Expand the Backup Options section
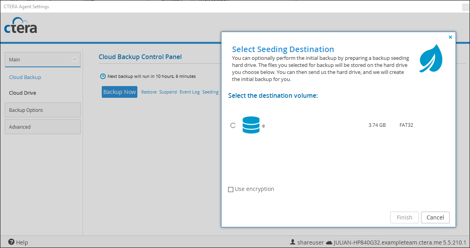The image size is (470, 248). click(43, 110)
